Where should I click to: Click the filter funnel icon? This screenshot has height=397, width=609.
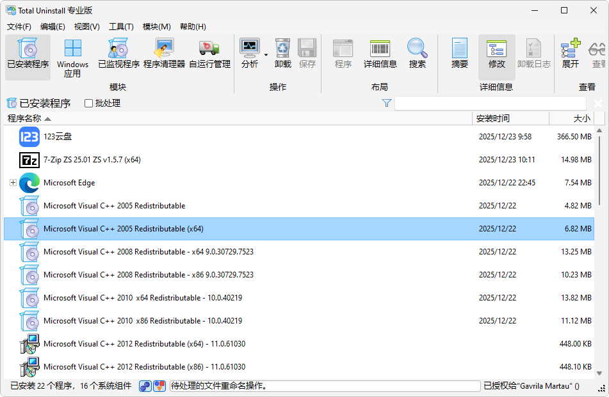pyautogui.click(x=387, y=104)
